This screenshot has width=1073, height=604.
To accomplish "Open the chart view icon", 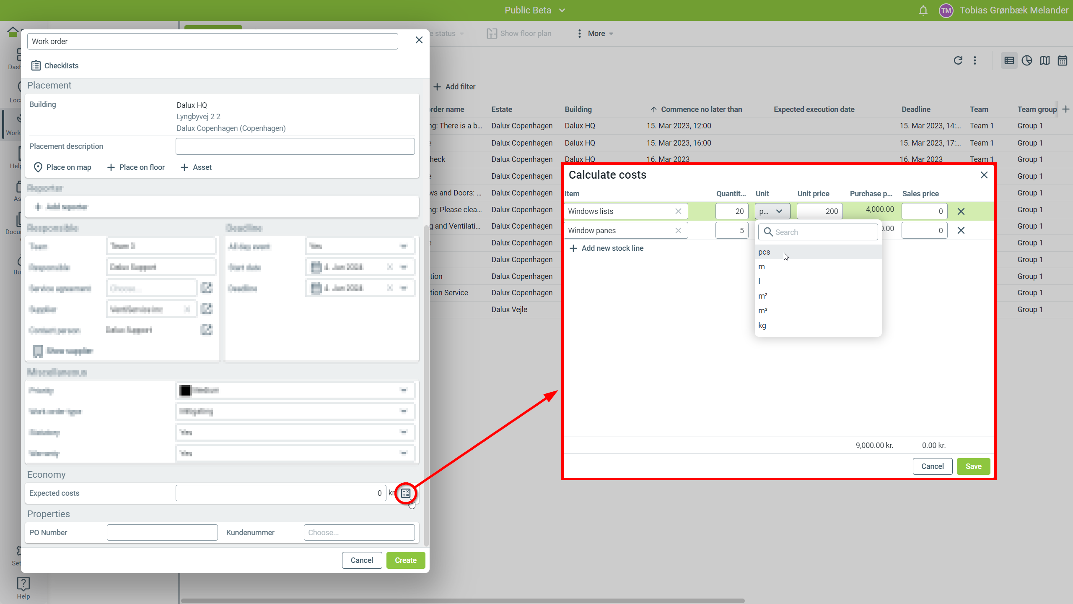I will [1026, 61].
